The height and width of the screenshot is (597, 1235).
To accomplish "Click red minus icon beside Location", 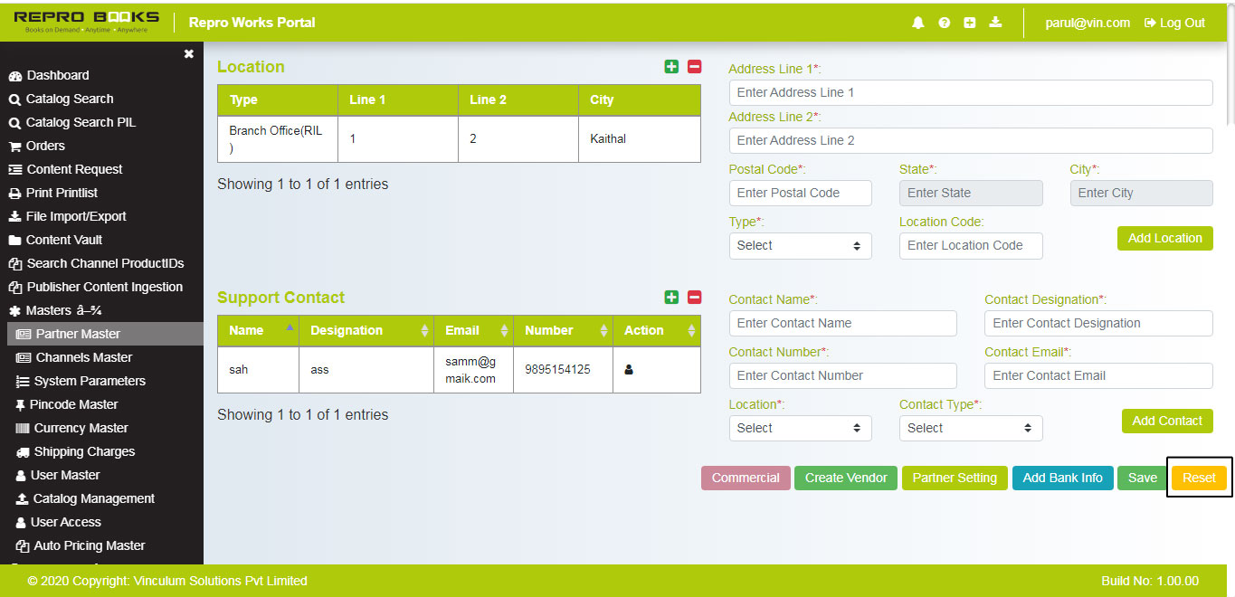I will click(694, 67).
